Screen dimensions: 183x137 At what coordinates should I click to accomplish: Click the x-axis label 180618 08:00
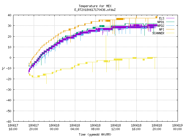(x=95, y=127)
